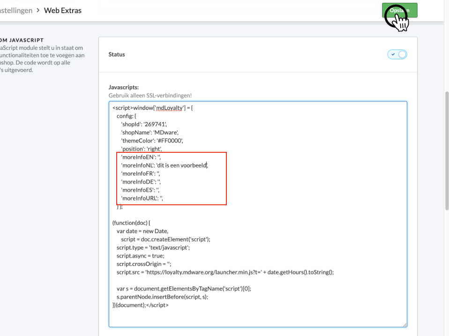Click the 'shopId': '269741' line
The width and height of the screenshot is (449, 336).
144,124
